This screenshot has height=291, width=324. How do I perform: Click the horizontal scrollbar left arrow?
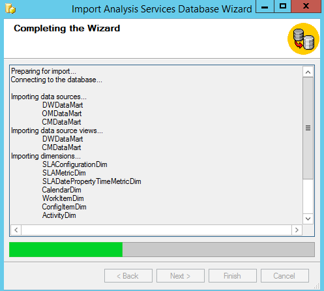pyautogui.click(x=16, y=230)
